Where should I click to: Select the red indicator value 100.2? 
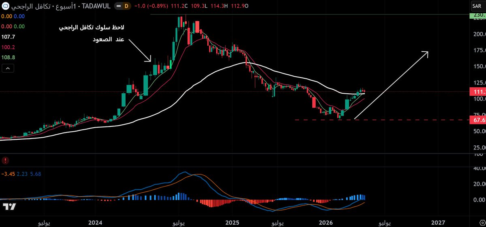tap(8, 47)
